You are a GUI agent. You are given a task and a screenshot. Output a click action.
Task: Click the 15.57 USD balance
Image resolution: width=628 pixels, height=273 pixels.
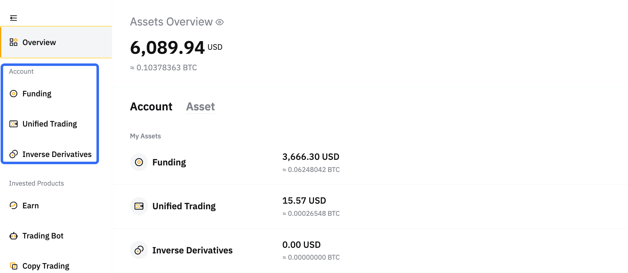tap(304, 201)
